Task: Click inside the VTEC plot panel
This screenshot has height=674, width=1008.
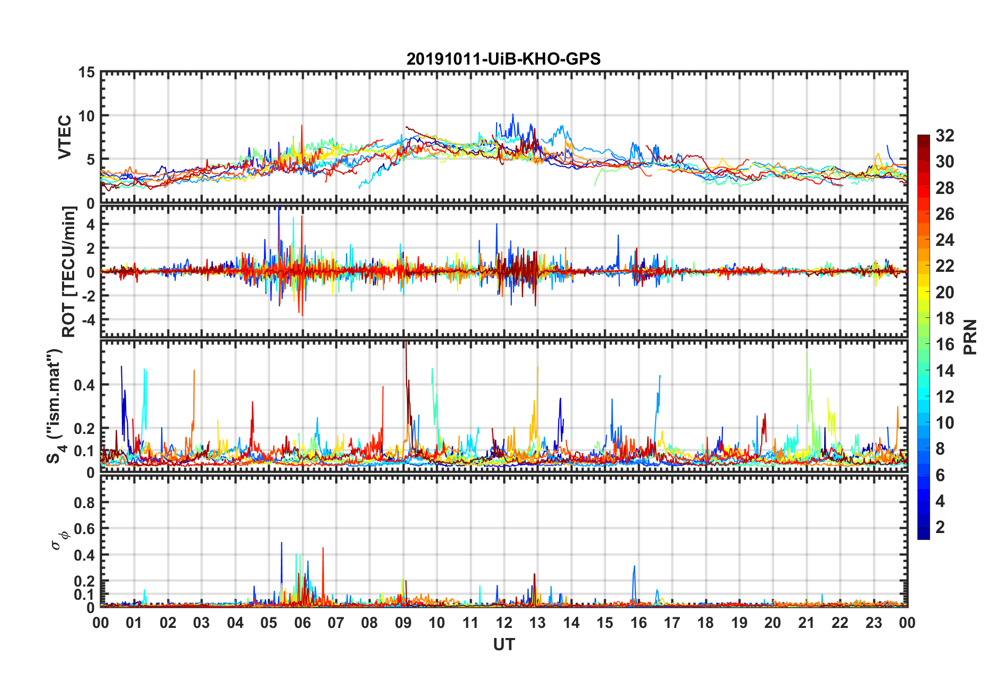Action: pyautogui.click(x=504, y=137)
